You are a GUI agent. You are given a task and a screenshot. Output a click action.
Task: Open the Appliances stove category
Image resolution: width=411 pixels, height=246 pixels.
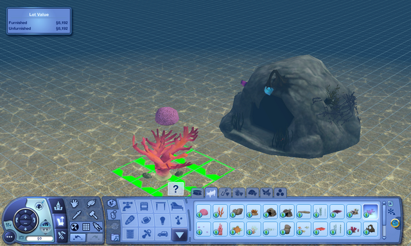tap(144, 206)
